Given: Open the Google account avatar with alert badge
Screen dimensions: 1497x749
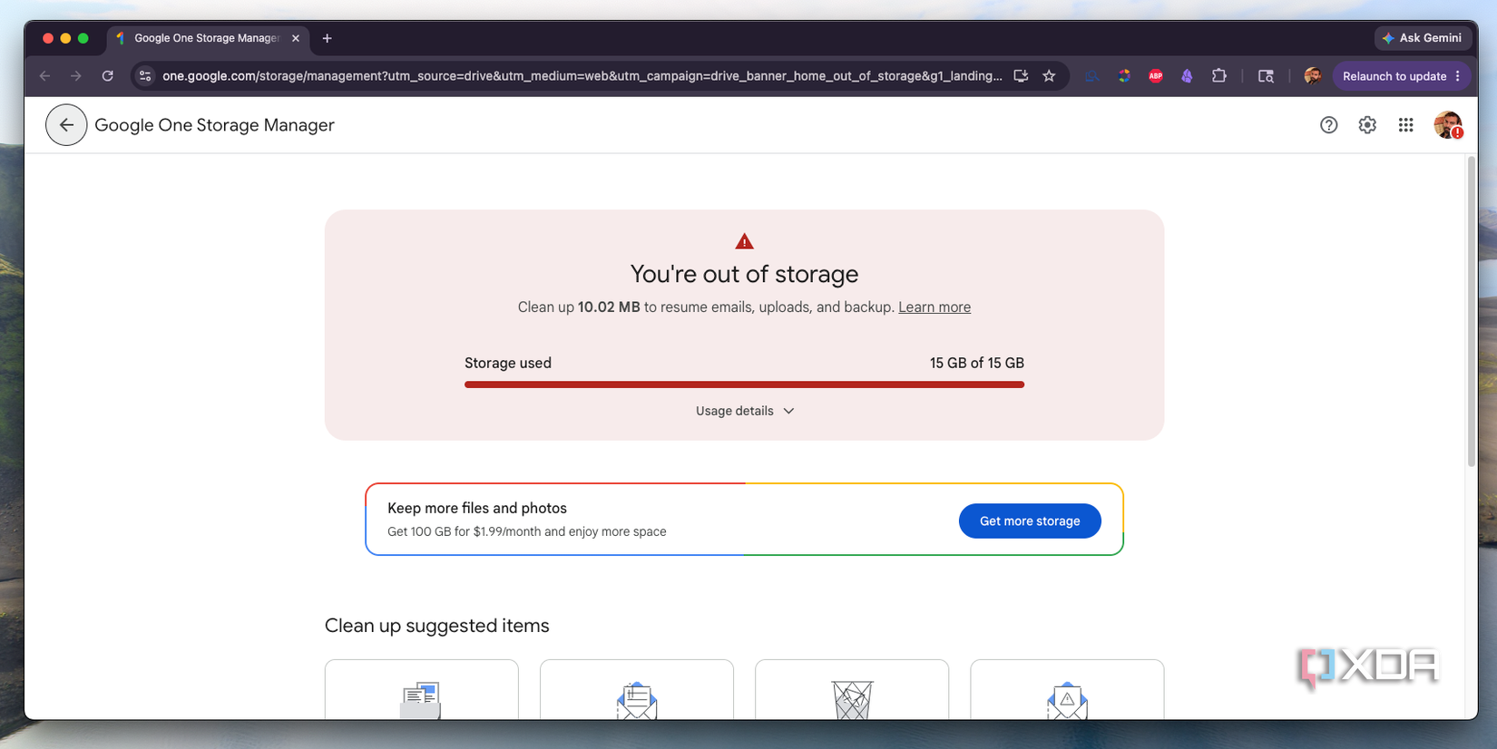Looking at the screenshot, I should coord(1448,125).
